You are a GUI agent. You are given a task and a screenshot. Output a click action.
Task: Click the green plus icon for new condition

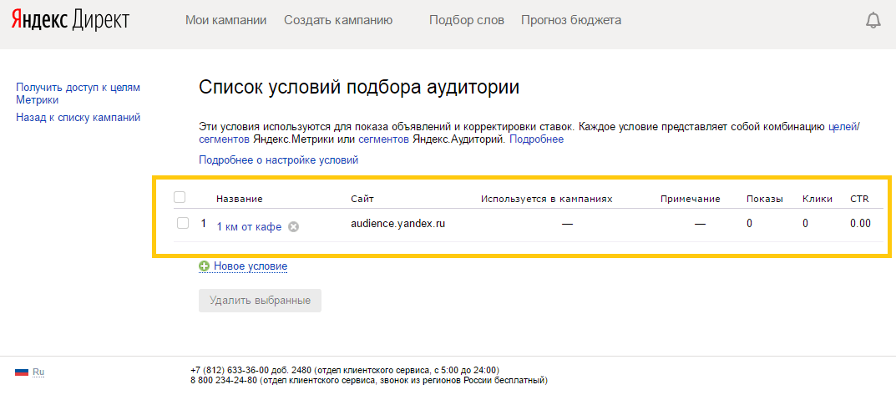[x=204, y=266]
